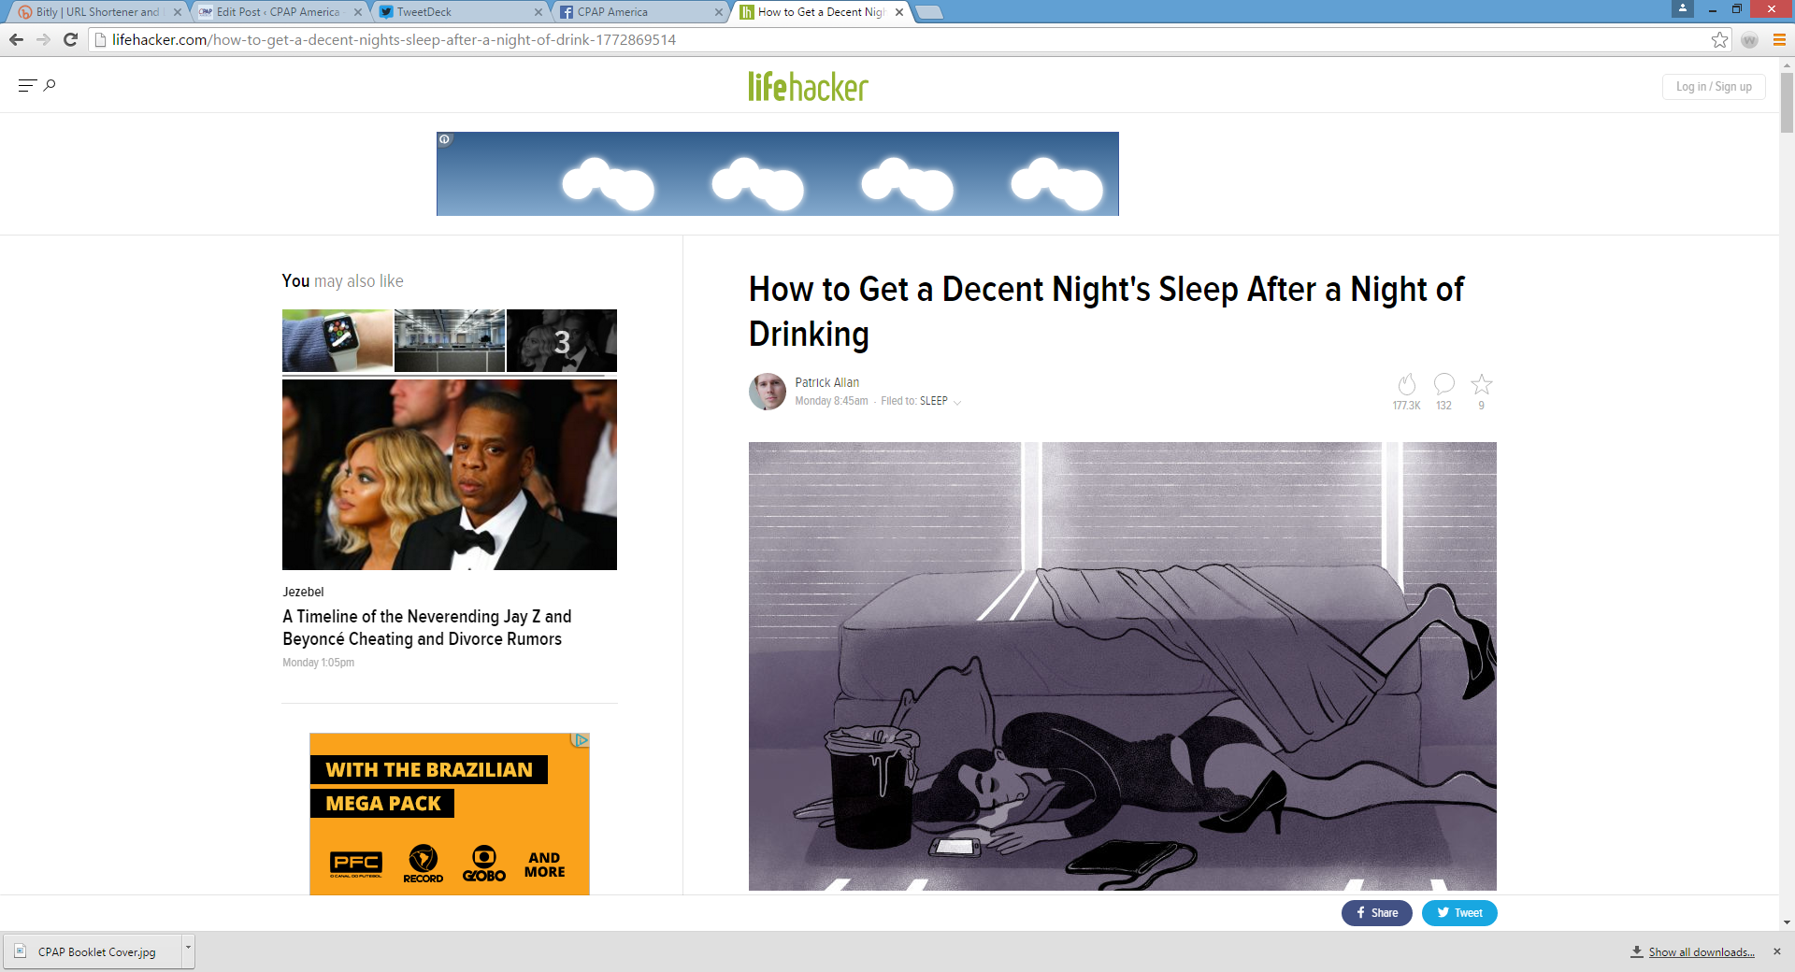Open Chrome's main menu

coord(1779,40)
